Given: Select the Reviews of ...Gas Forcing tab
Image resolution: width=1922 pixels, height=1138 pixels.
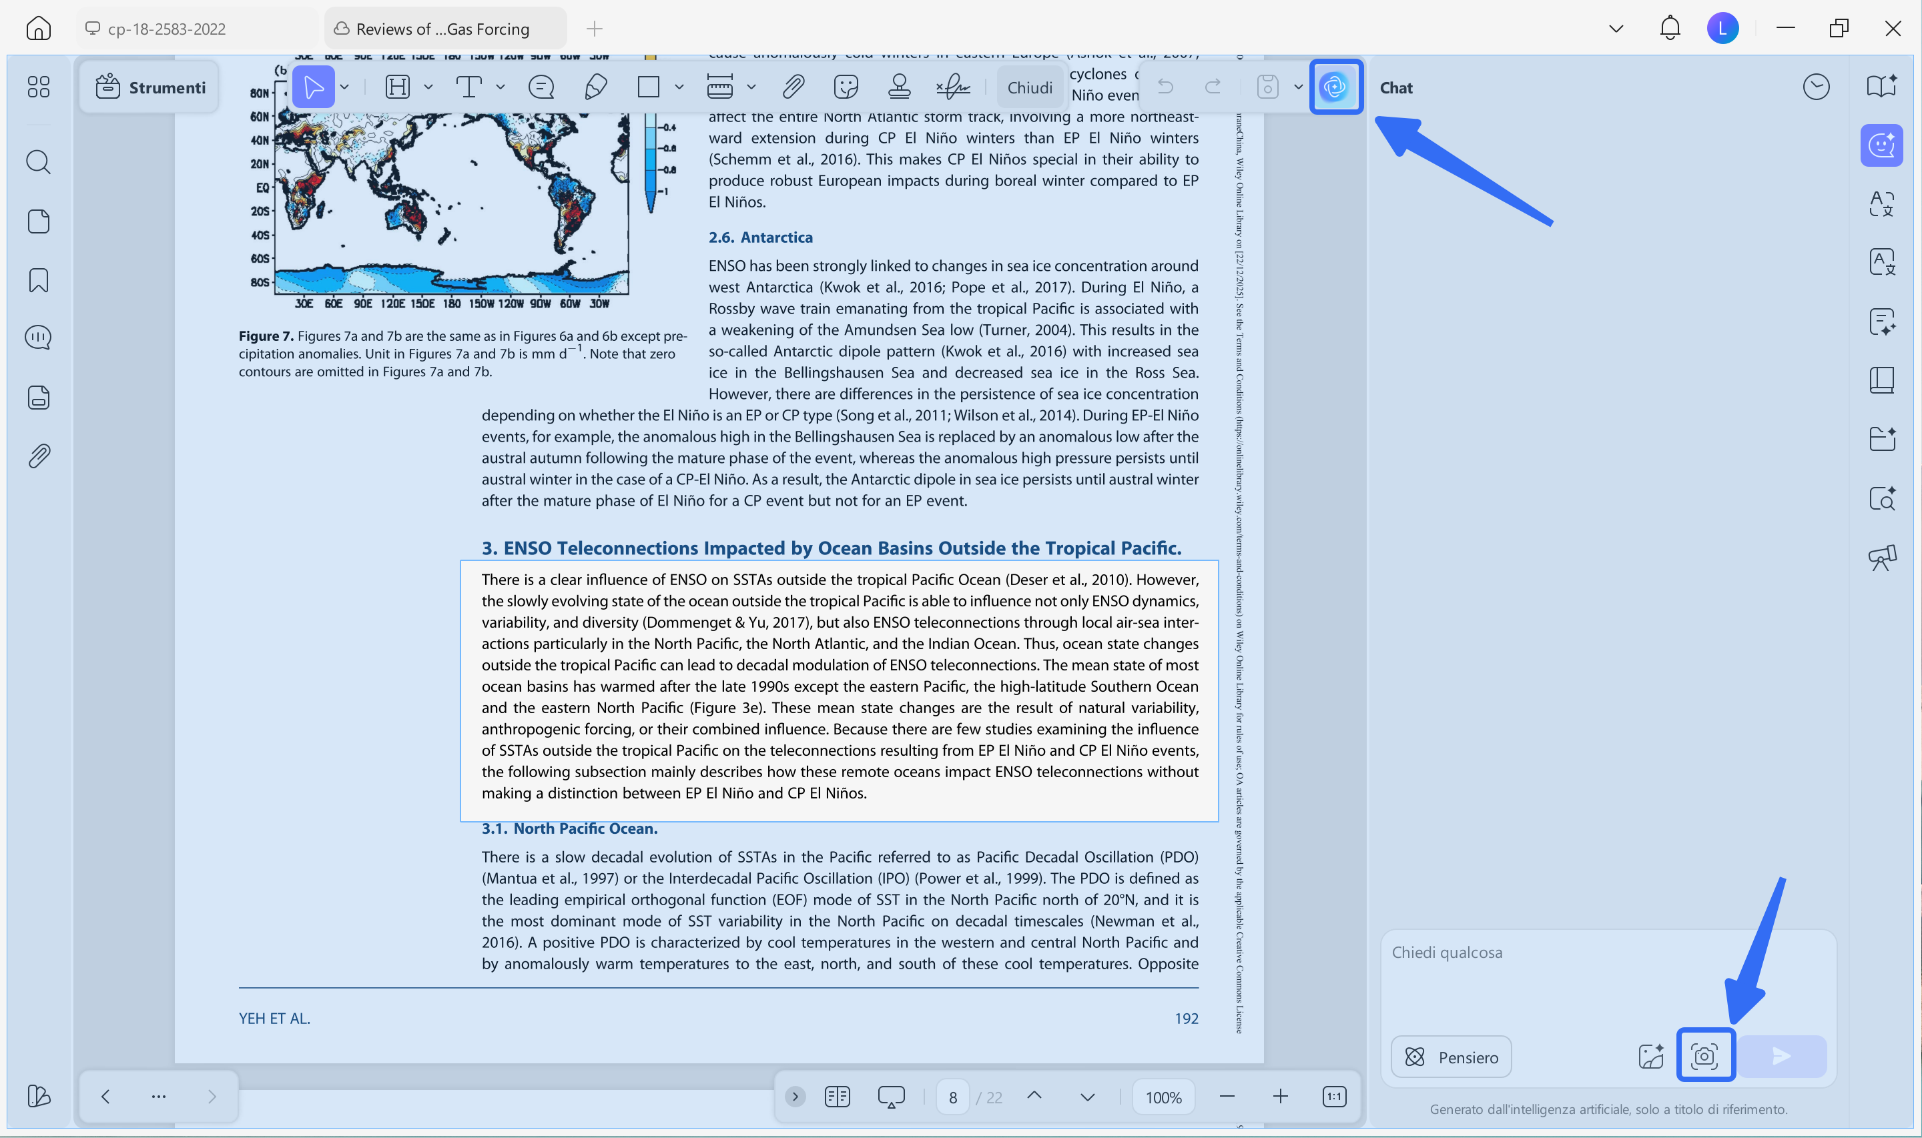Looking at the screenshot, I should point(445,29).
